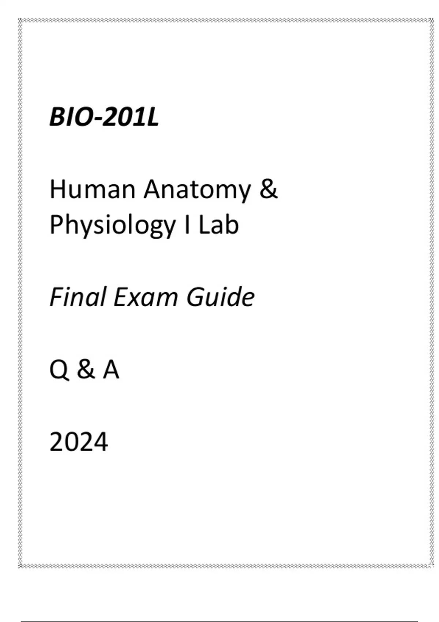Click the year 2024 text
Screen dimensions: 439x622
pos(79,442)
